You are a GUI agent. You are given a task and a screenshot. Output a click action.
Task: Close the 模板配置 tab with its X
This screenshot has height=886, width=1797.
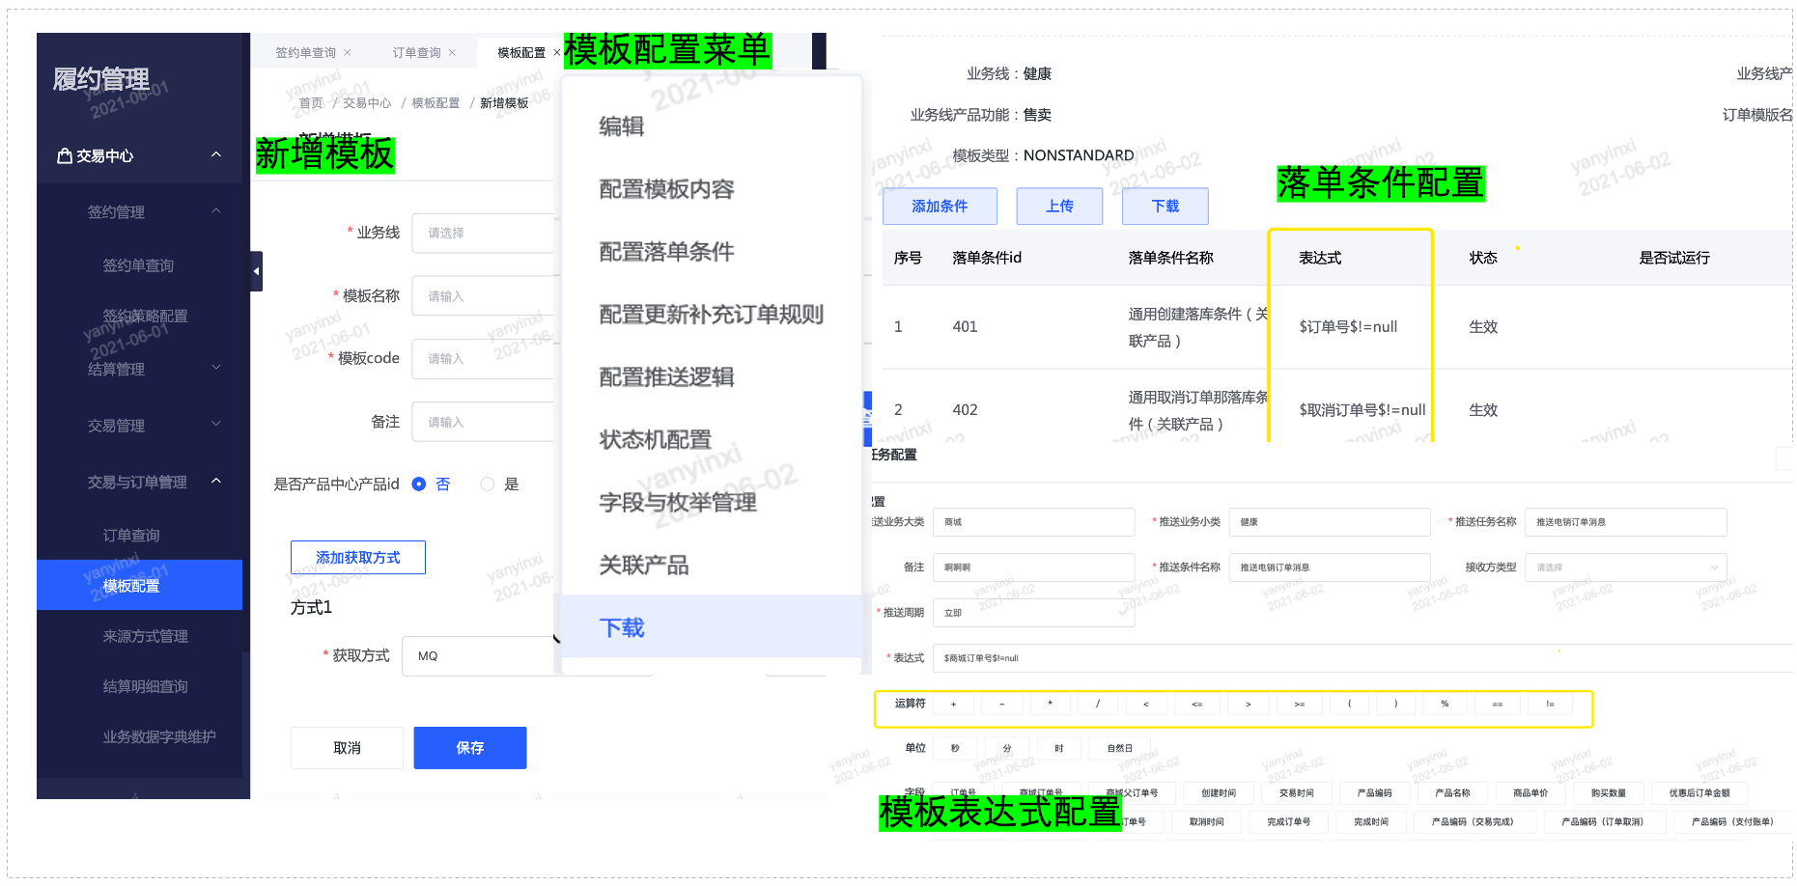(556, 53)
